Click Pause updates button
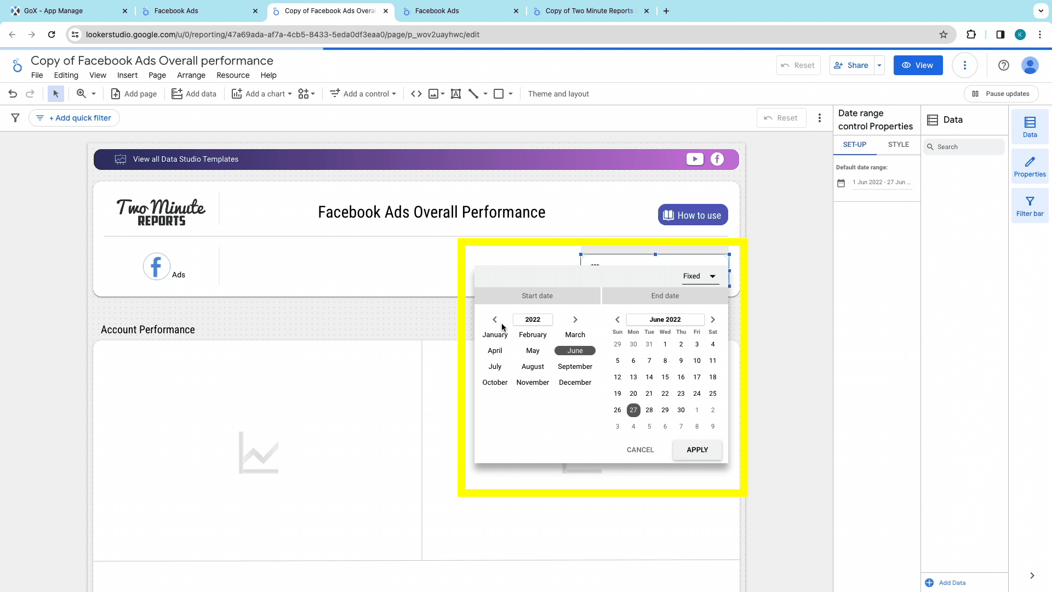This screenshot has height=592, width=1052. coord(1001,94)
